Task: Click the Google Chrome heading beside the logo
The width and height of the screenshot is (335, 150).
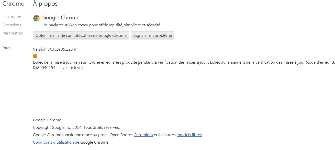Action: click(x=61, y=18)
